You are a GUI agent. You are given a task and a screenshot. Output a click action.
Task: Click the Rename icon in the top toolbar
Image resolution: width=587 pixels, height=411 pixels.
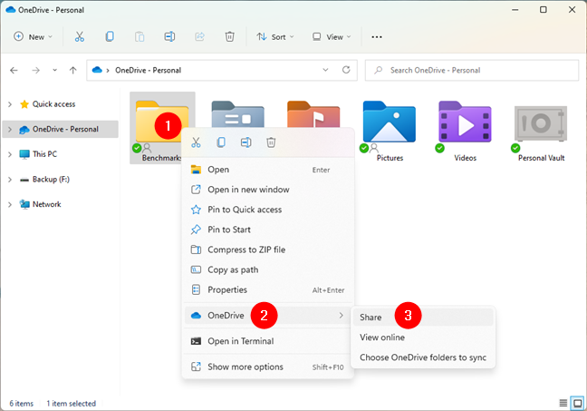click(169, 37)
